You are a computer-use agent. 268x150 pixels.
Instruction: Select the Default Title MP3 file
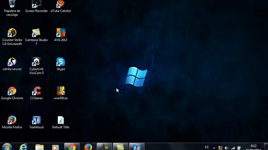61,122
